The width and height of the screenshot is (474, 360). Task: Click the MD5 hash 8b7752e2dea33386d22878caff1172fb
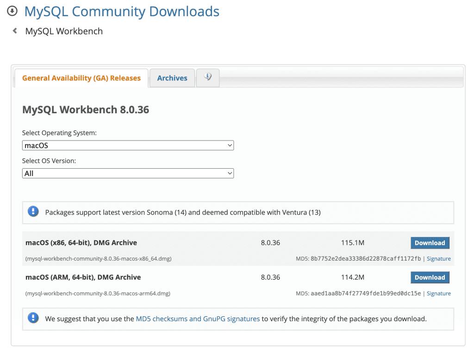click(366, 259)
